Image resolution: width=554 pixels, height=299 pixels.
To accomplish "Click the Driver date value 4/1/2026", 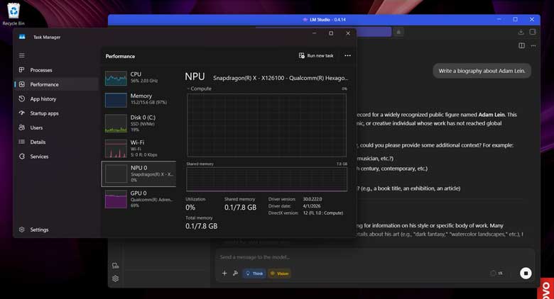I will (x=312, y=206).
